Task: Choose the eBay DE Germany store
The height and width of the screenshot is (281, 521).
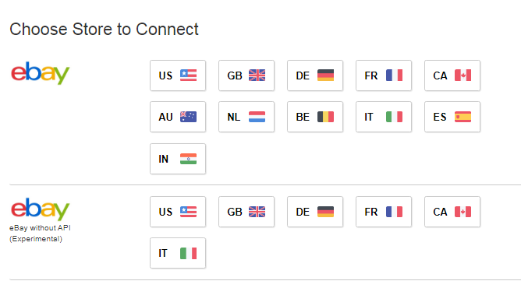Action: (x=315, y=76)
